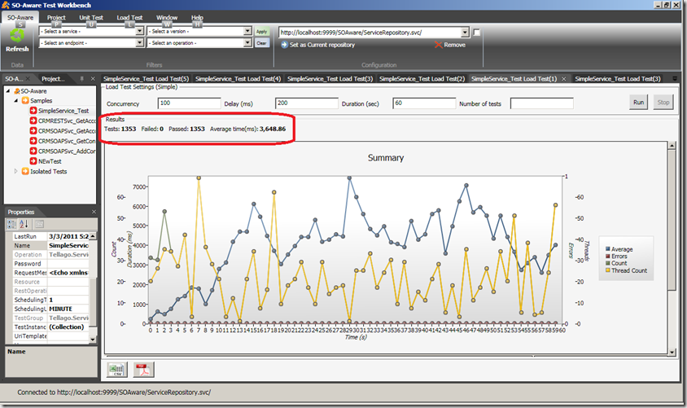Collapse the Samples folder node
The width and height of the screenshot is (687, 408).
(x=16, y=100)
